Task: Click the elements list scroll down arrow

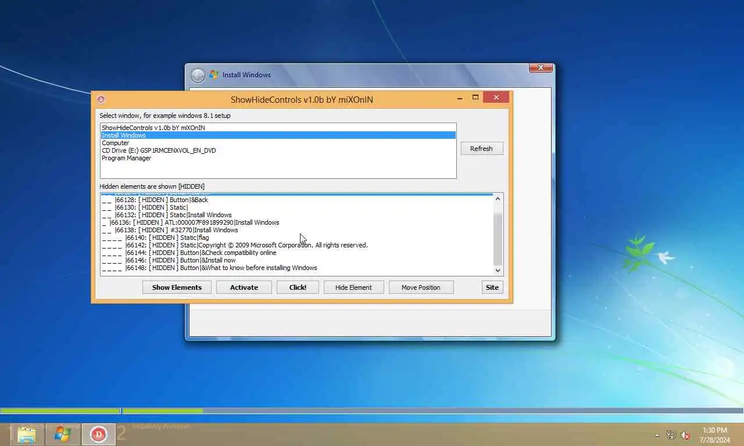Action: tap(498, 270)
